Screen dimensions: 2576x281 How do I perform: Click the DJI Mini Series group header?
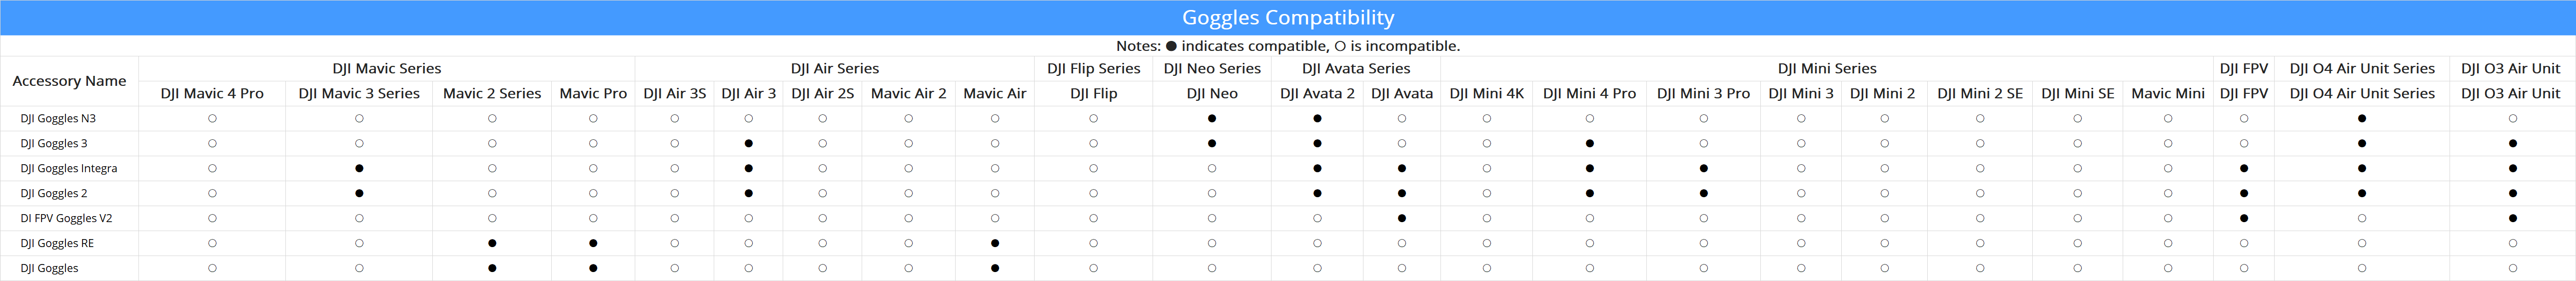[1826, 68]
